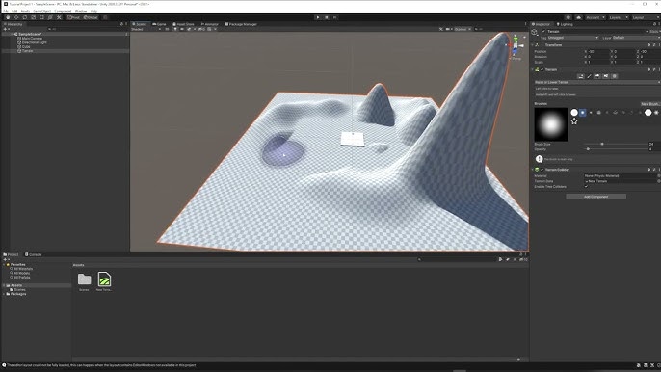Select the Paint Details tool

click(606, 76)
